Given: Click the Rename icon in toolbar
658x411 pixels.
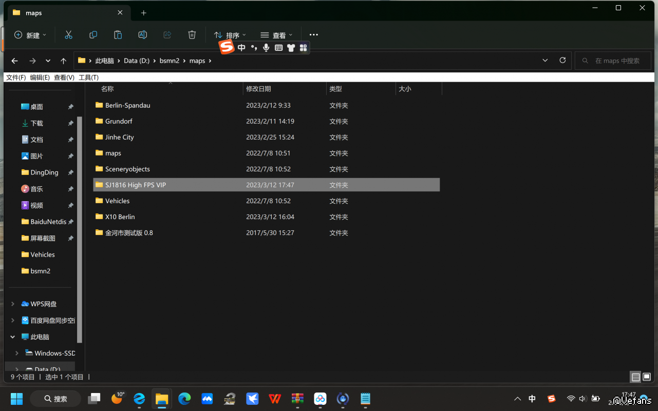Looking at the screenshot, I should click(143, 35).
